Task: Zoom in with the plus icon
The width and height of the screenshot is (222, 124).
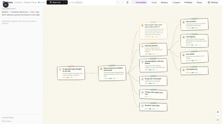Action: click(218, 112)
